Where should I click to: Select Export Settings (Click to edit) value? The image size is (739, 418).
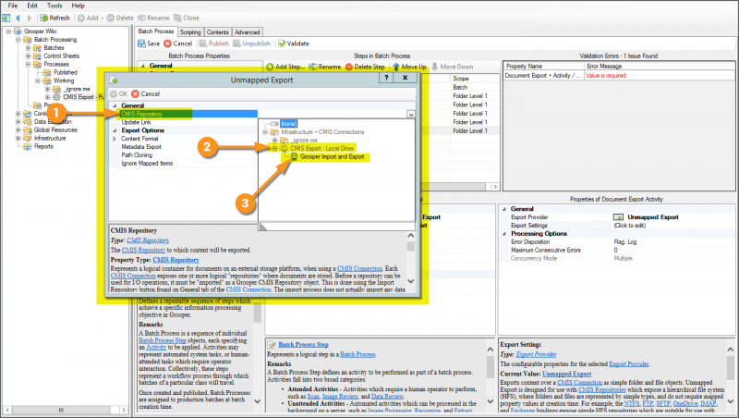(x=630, y=225)
